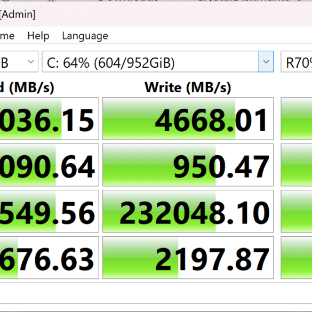Open the test size dropdown ending in B

pyautogui.click(x=19, y=61)
